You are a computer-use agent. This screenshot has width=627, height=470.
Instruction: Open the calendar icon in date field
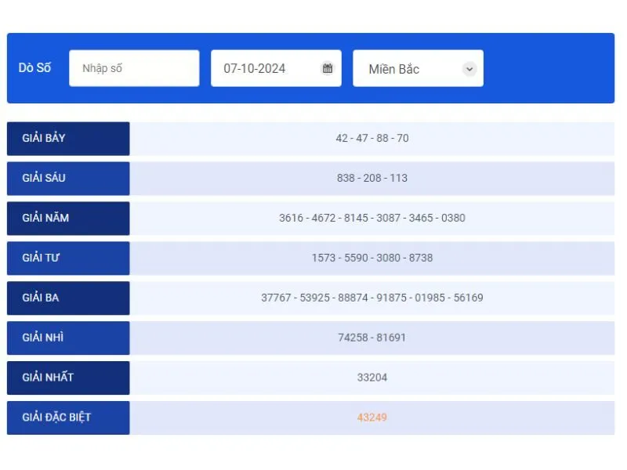[328, 68]
